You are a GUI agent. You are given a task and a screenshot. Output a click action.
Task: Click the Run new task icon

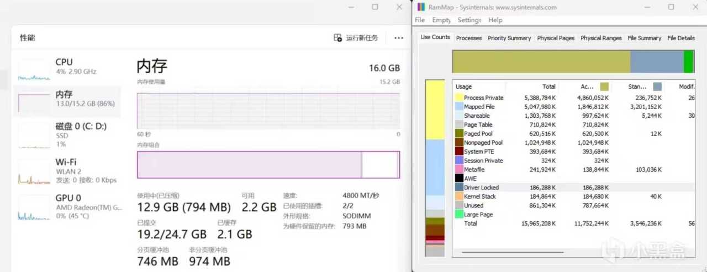tap(338, 38)
